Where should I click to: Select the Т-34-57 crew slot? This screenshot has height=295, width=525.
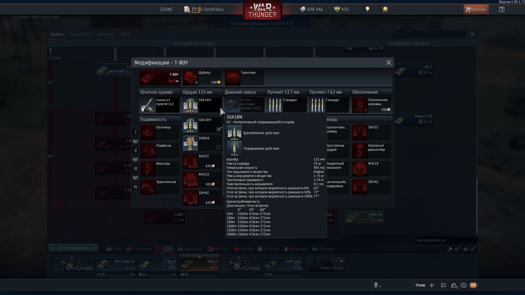157,264
